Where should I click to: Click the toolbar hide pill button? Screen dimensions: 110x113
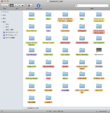coord(107,1)
